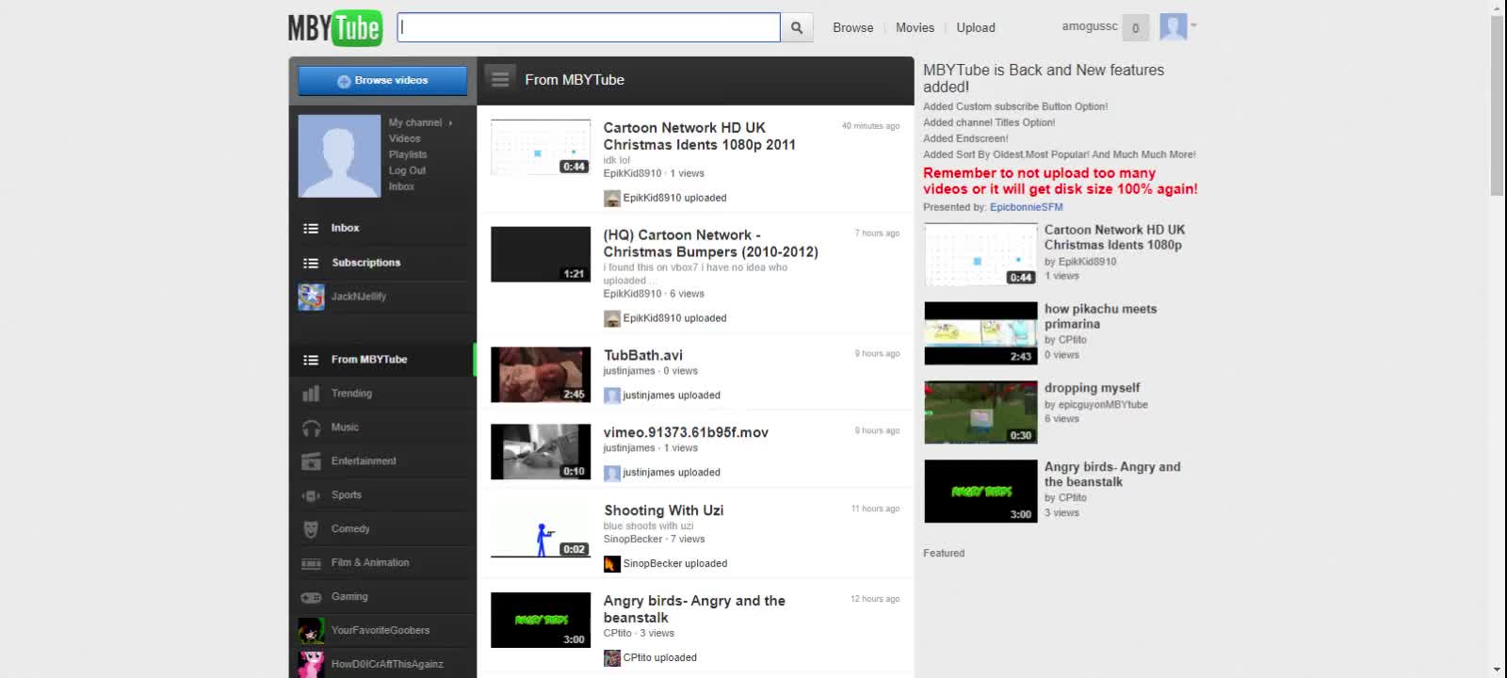Open the Angry birds title in main feed

click(x=694, y=609)
